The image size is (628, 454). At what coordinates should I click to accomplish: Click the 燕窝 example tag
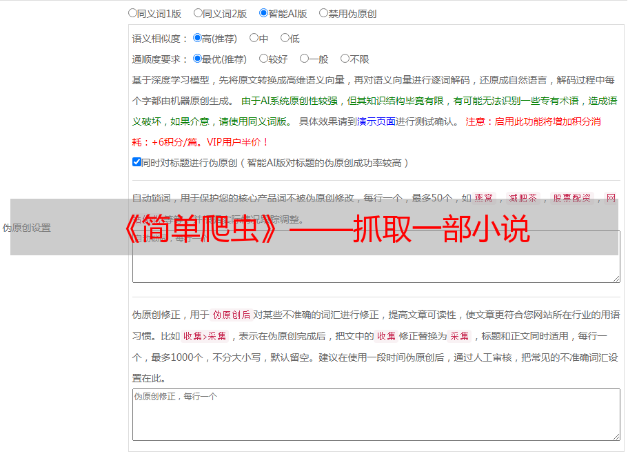point(484,198)
